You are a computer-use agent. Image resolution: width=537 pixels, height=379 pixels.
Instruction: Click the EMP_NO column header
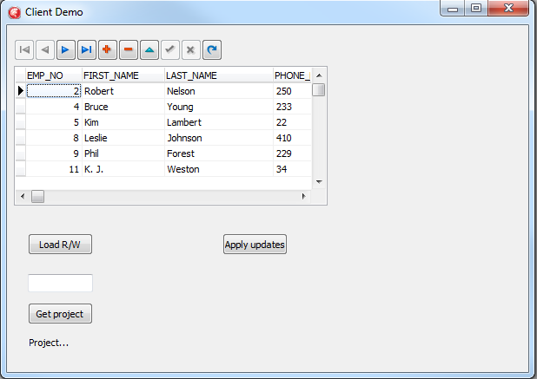pos(54,75)
